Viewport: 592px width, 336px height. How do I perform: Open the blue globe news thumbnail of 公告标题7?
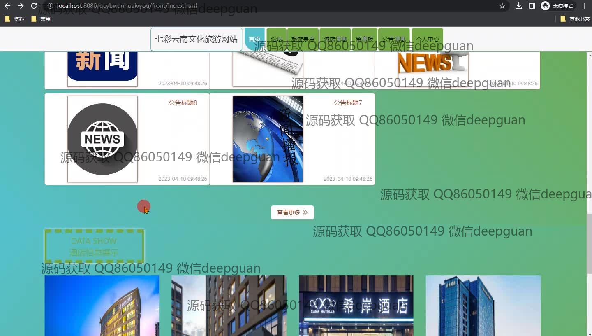[x=268, y=139]
